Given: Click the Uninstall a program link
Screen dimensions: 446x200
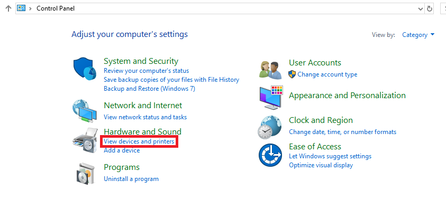Looking at the screenshot, I should [x=131, y=179].
